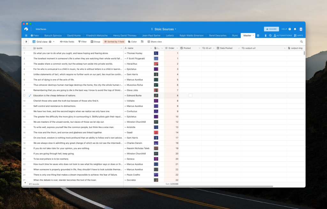This screenshot has height=209, width=327.
Task: Add a new table with the plus icon
Action: pos(258,35)
